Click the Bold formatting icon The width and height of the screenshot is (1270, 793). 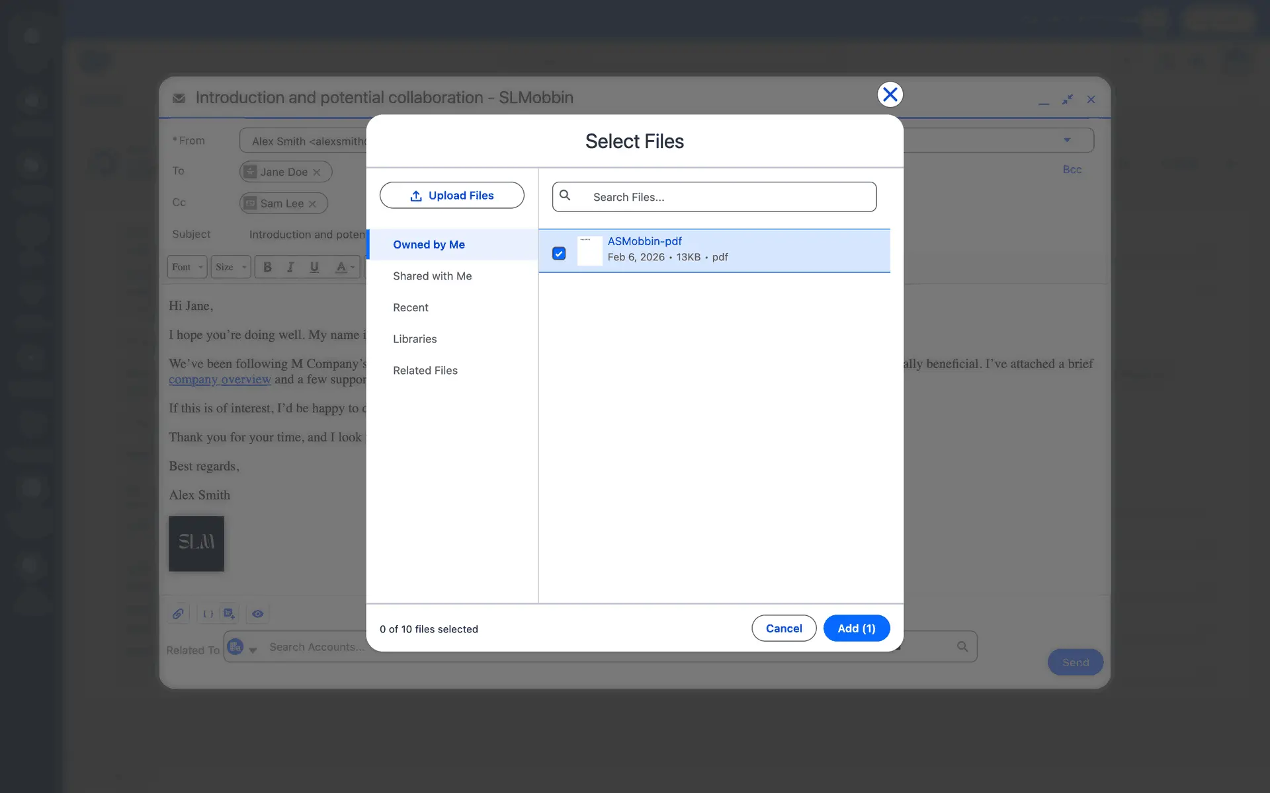(267, 267)
